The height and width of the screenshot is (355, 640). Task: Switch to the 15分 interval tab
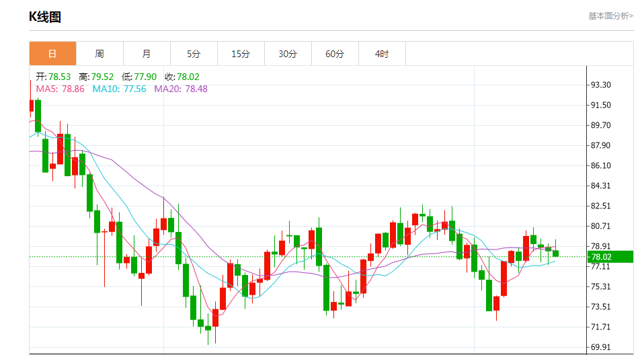coord(241,54)
